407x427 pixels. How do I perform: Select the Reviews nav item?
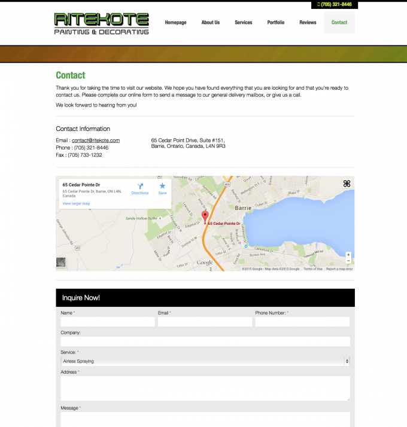308,23
